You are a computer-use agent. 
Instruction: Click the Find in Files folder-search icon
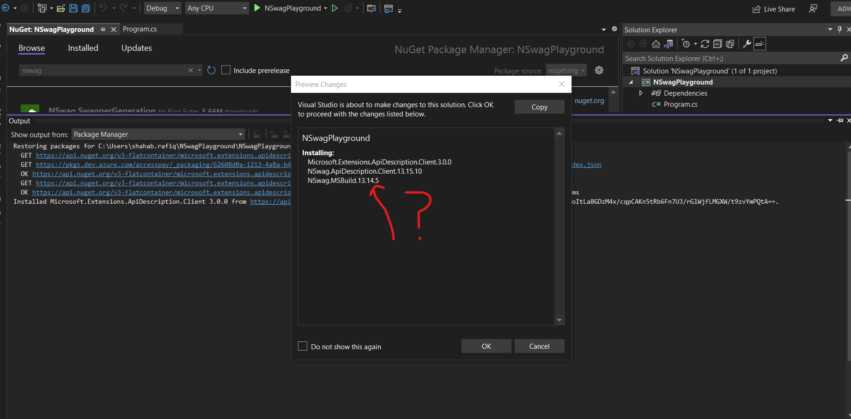tap(371, 8)
